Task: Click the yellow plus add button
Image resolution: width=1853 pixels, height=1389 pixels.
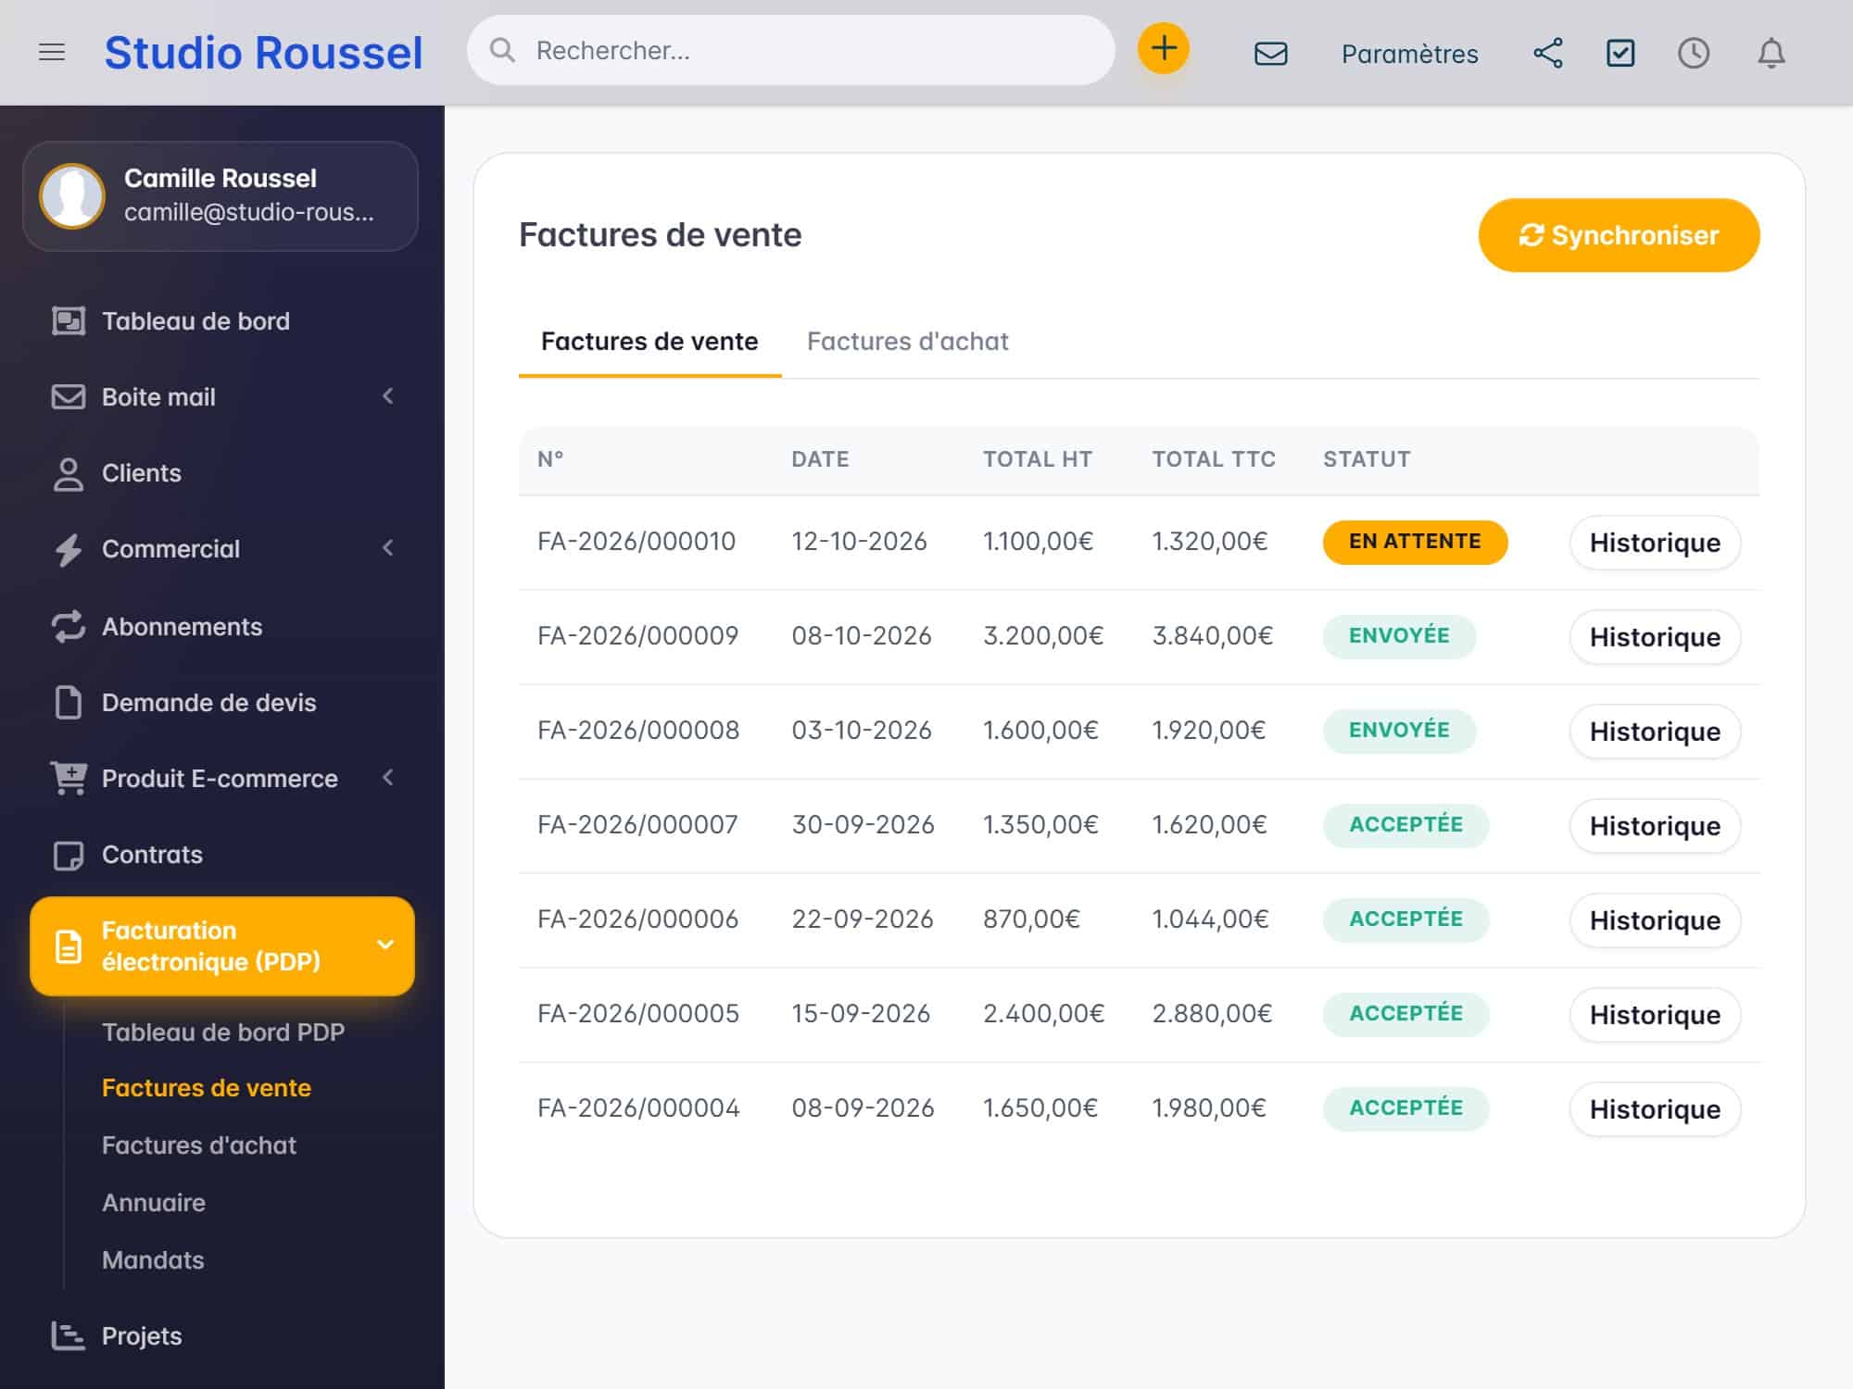Action: [1164, 48]
